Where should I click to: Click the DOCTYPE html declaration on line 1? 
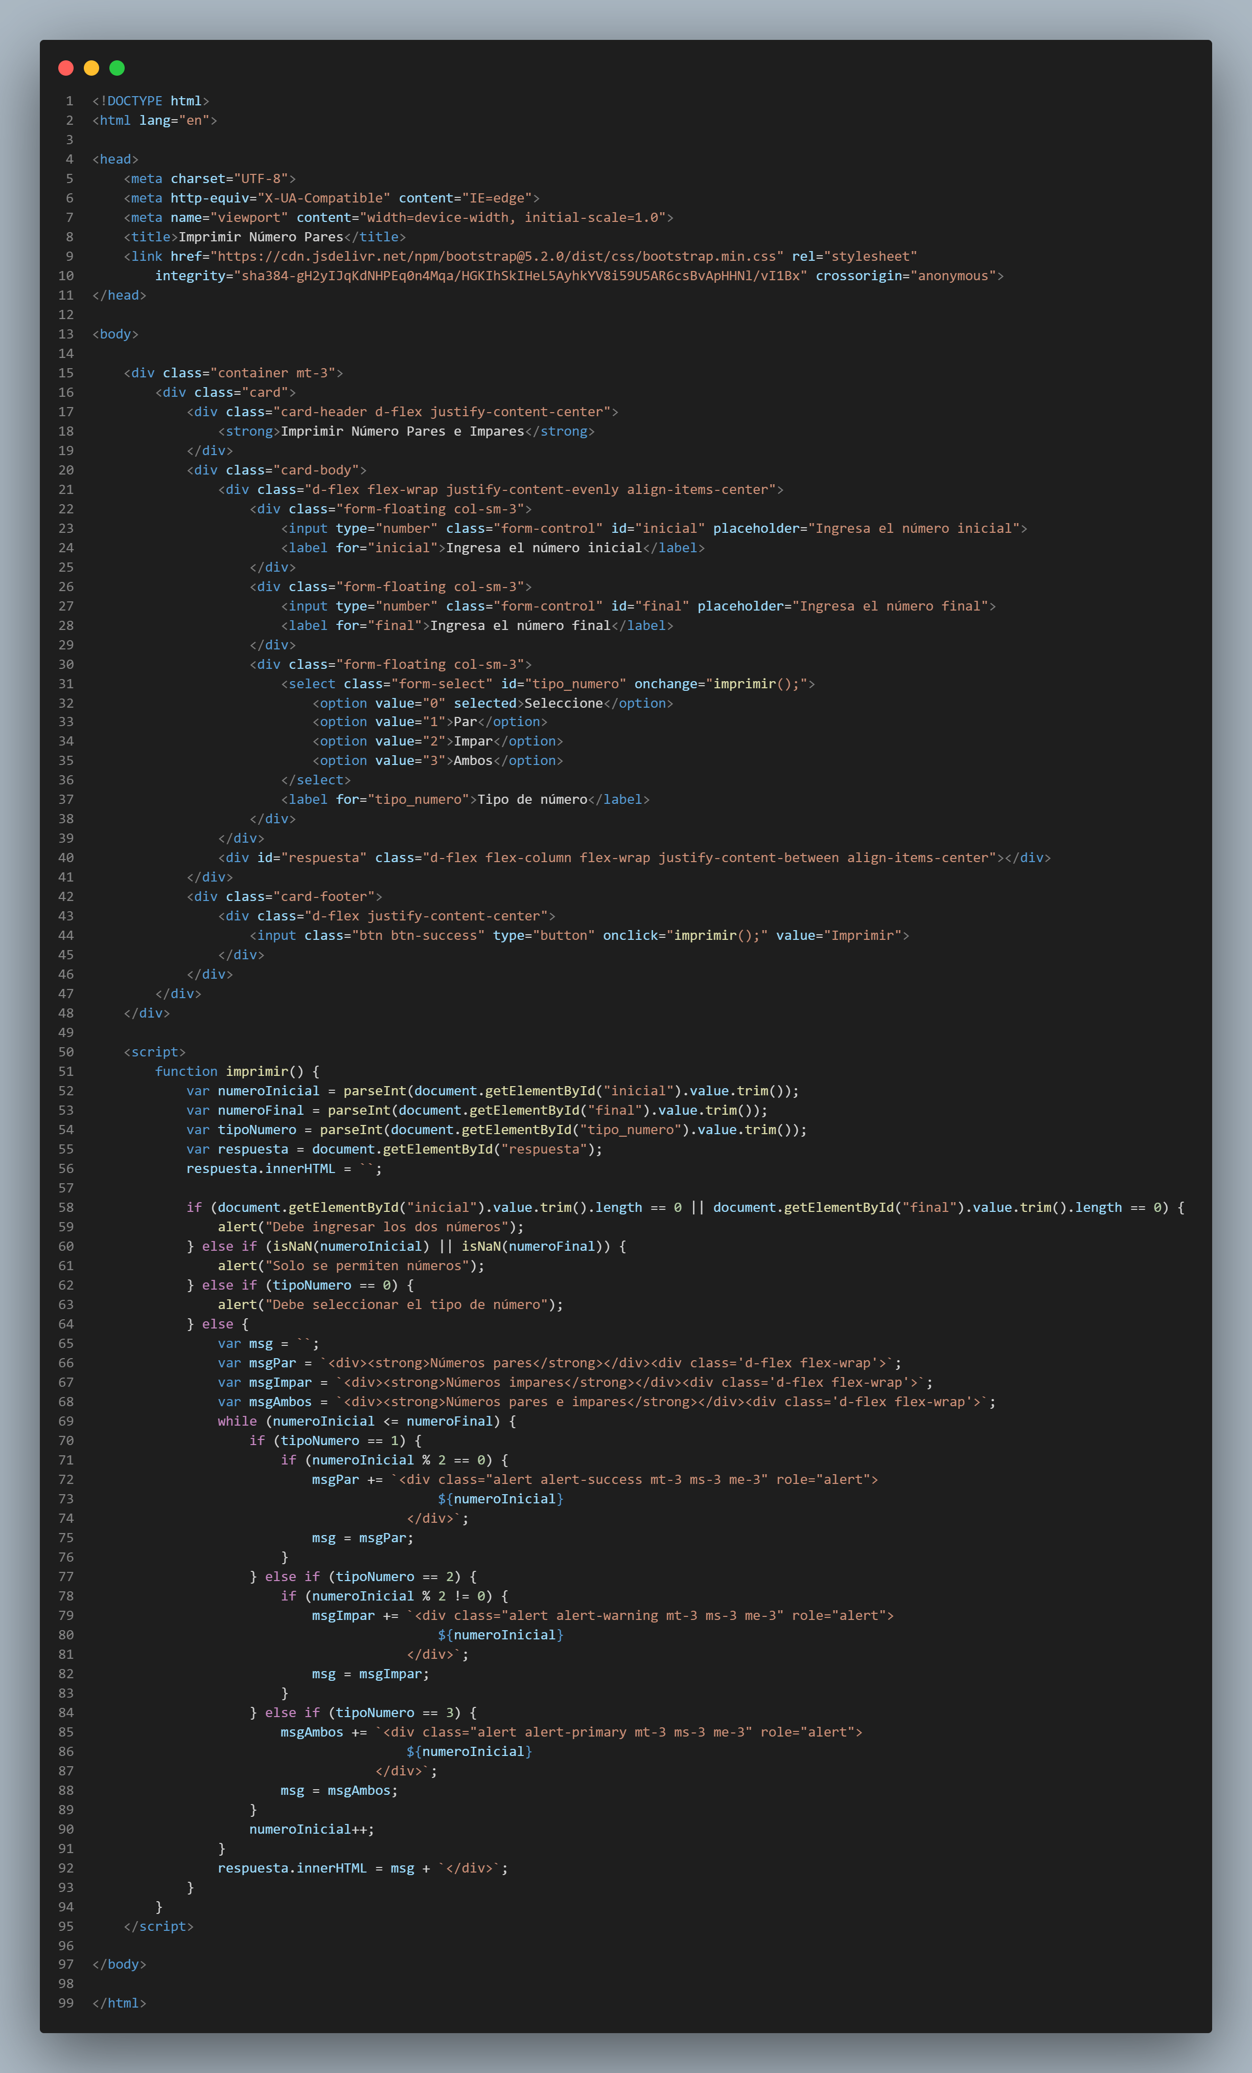pos(151,101)
